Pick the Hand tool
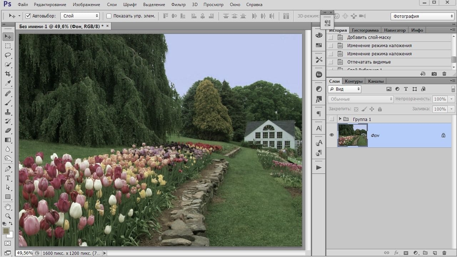This screenshot has width=457, height=257. [x=8, y=207]
